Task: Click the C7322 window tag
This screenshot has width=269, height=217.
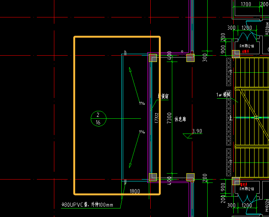Action: click(x=157, y=118)
